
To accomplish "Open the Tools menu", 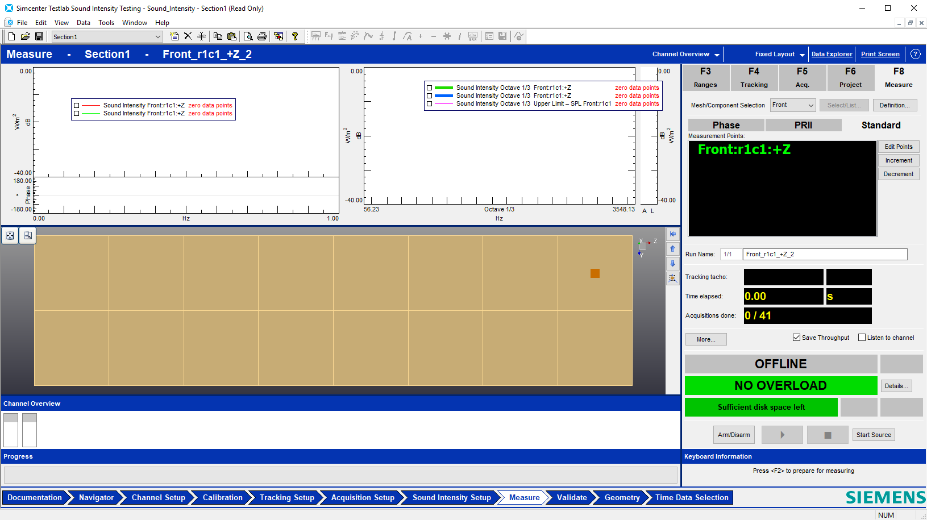I will (106, 23).
